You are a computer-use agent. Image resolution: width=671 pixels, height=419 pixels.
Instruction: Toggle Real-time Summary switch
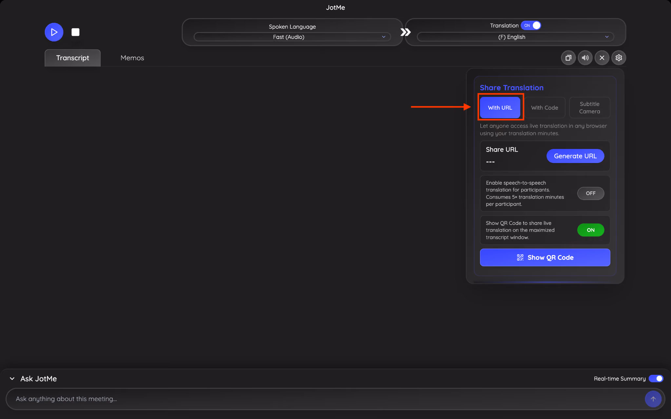coord(656,379)
